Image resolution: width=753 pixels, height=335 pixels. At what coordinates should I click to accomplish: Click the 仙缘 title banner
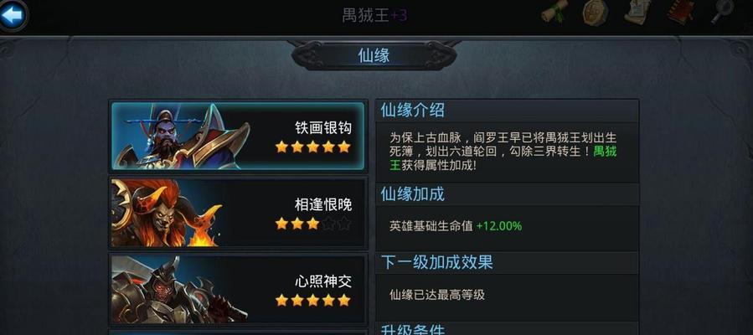point(374,55)
